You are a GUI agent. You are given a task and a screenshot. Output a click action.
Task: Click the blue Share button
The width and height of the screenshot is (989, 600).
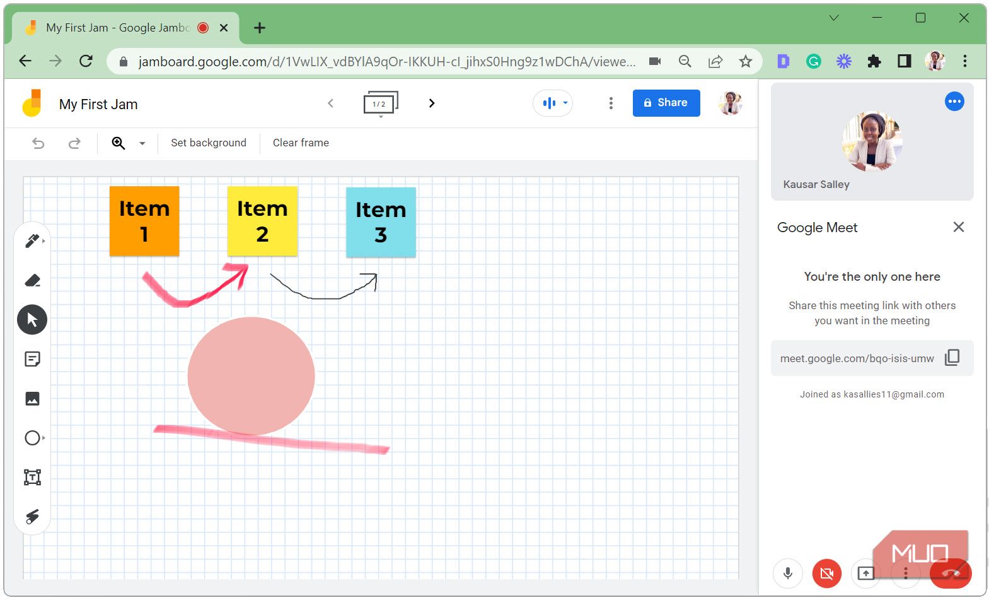tap(666, 103)
